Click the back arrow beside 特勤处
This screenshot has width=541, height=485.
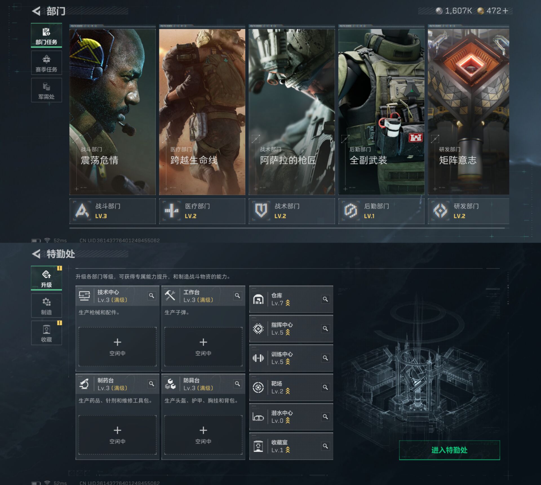coord(36,254)
